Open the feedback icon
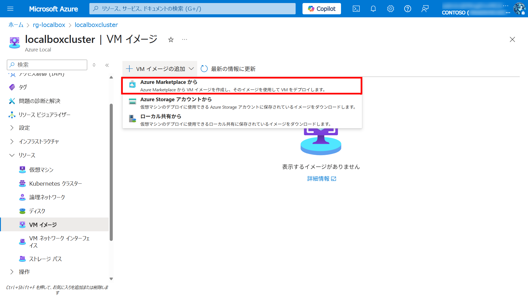This screenshot has height=297, width=528. point(425,9)
